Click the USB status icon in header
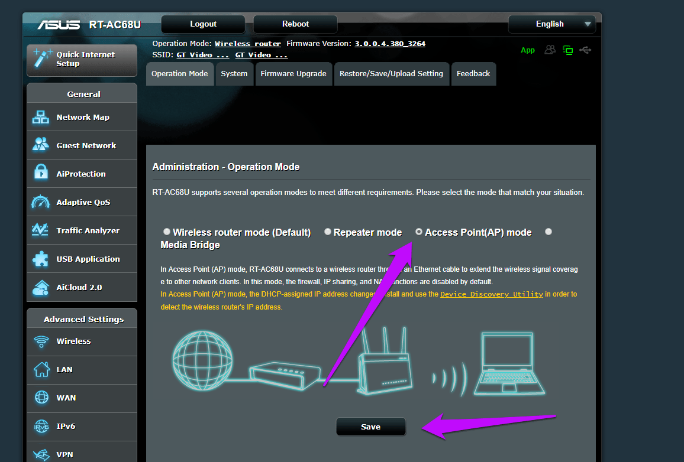Screen dimensions: 684x462 coord(585,50)
